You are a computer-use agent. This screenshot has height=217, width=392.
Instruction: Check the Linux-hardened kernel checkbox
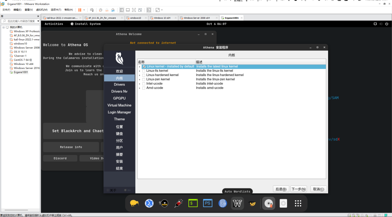[x=144, y=75]
